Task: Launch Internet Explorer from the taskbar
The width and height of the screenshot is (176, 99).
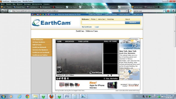Action: (20, 97)
